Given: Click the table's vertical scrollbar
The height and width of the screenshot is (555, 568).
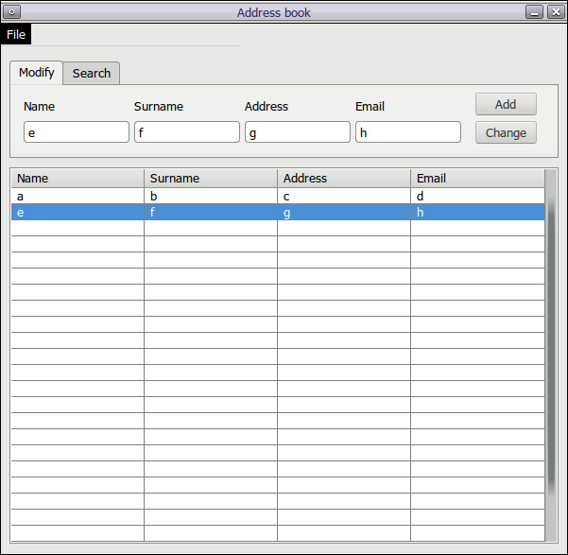Looking at the screenshot, I should (551, 356).
